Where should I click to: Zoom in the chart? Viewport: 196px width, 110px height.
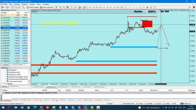61,7
